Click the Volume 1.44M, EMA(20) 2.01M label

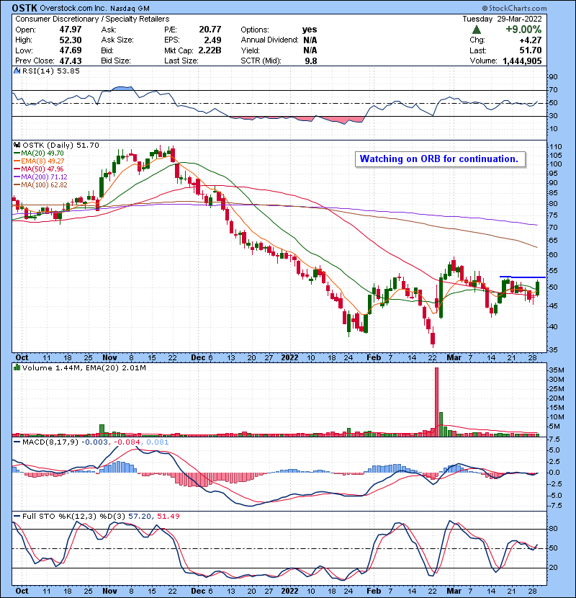pyautogui.click(x=84, y=367)
